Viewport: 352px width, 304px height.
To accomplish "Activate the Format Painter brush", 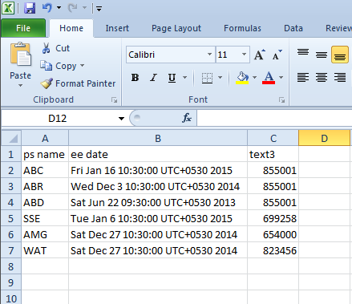I will tap(78, 83).
